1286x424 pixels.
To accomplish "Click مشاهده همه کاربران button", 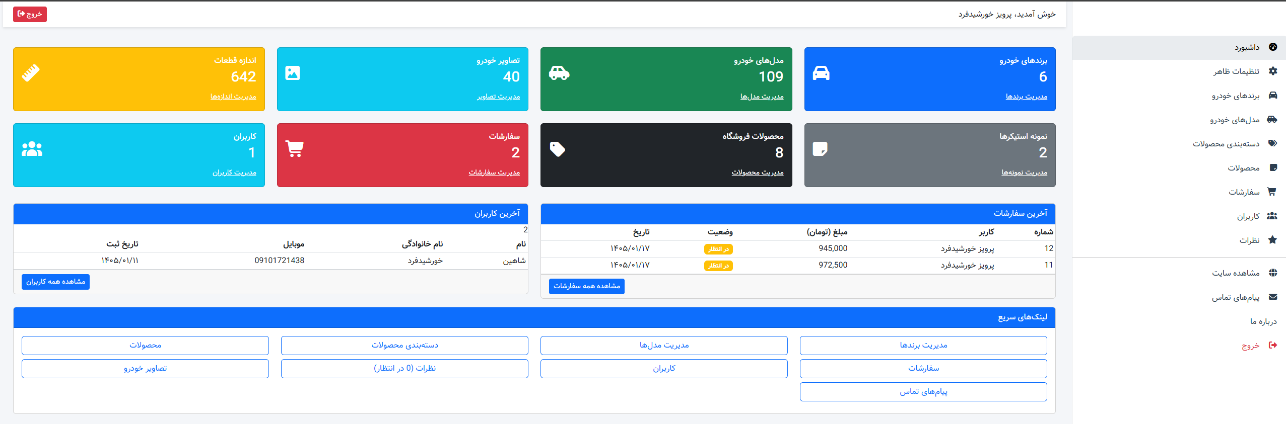I will pos(55,282).
